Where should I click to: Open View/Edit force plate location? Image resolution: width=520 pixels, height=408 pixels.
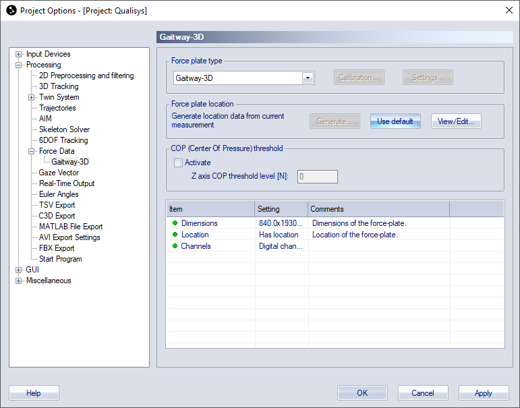(x=456, y=121)
